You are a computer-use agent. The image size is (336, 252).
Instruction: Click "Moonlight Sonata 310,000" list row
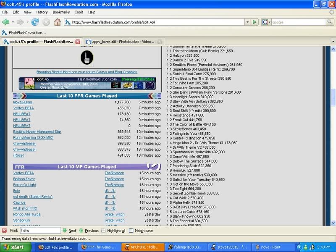(190, 97)
